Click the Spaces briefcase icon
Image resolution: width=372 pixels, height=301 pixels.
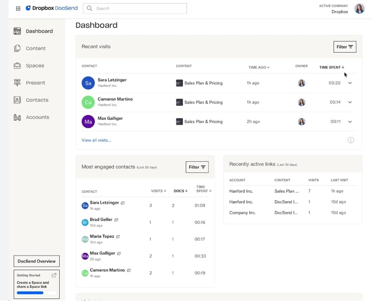[x=17, y=65]
